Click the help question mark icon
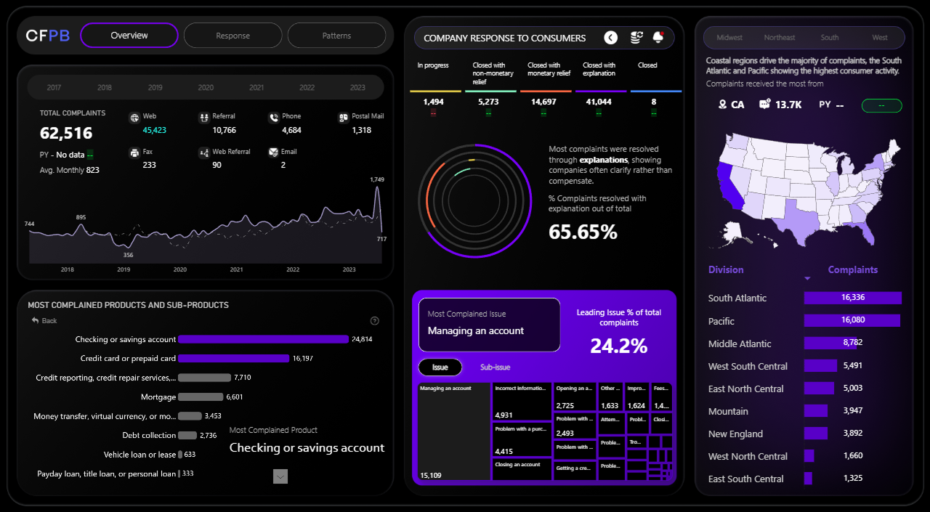 [375, 321]
